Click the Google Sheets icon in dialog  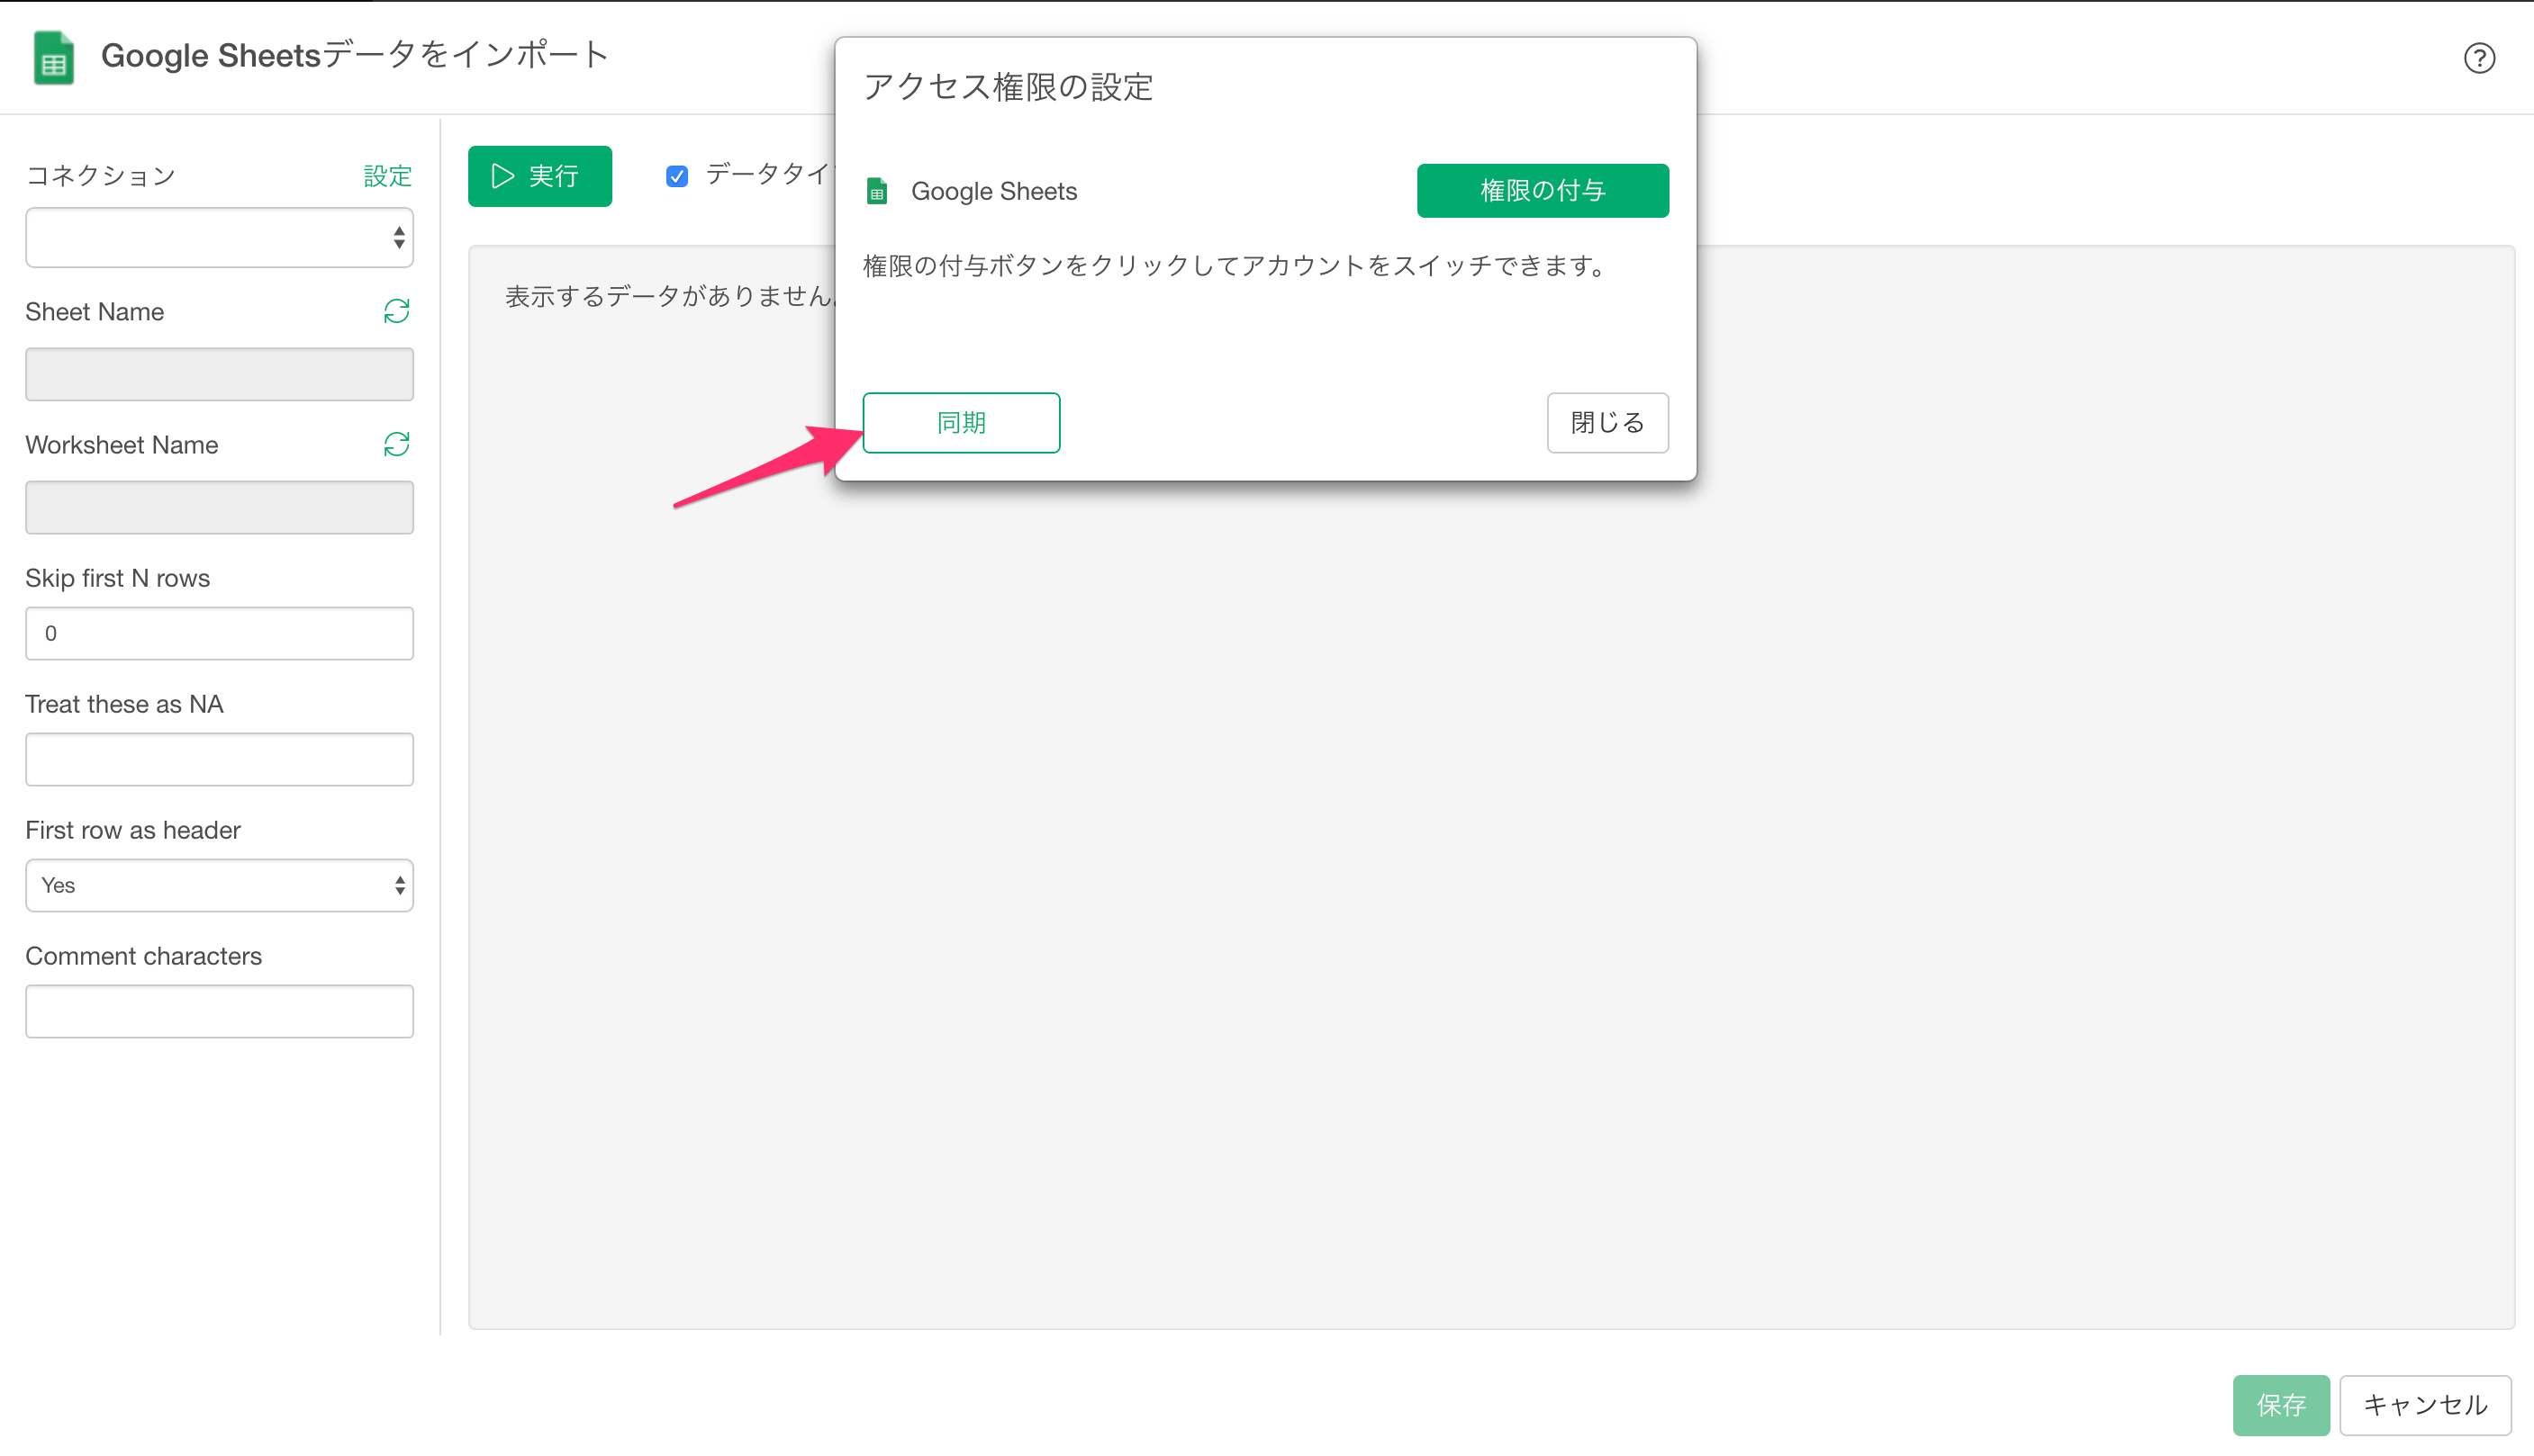pyautogui.click(x=877, y=191)
